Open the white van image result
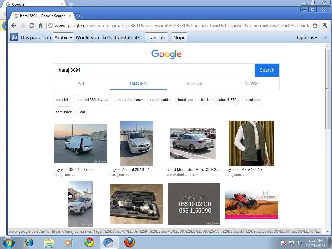Image resolution: width=332 pixels, height=249 pixels. (x=81, y=144)
